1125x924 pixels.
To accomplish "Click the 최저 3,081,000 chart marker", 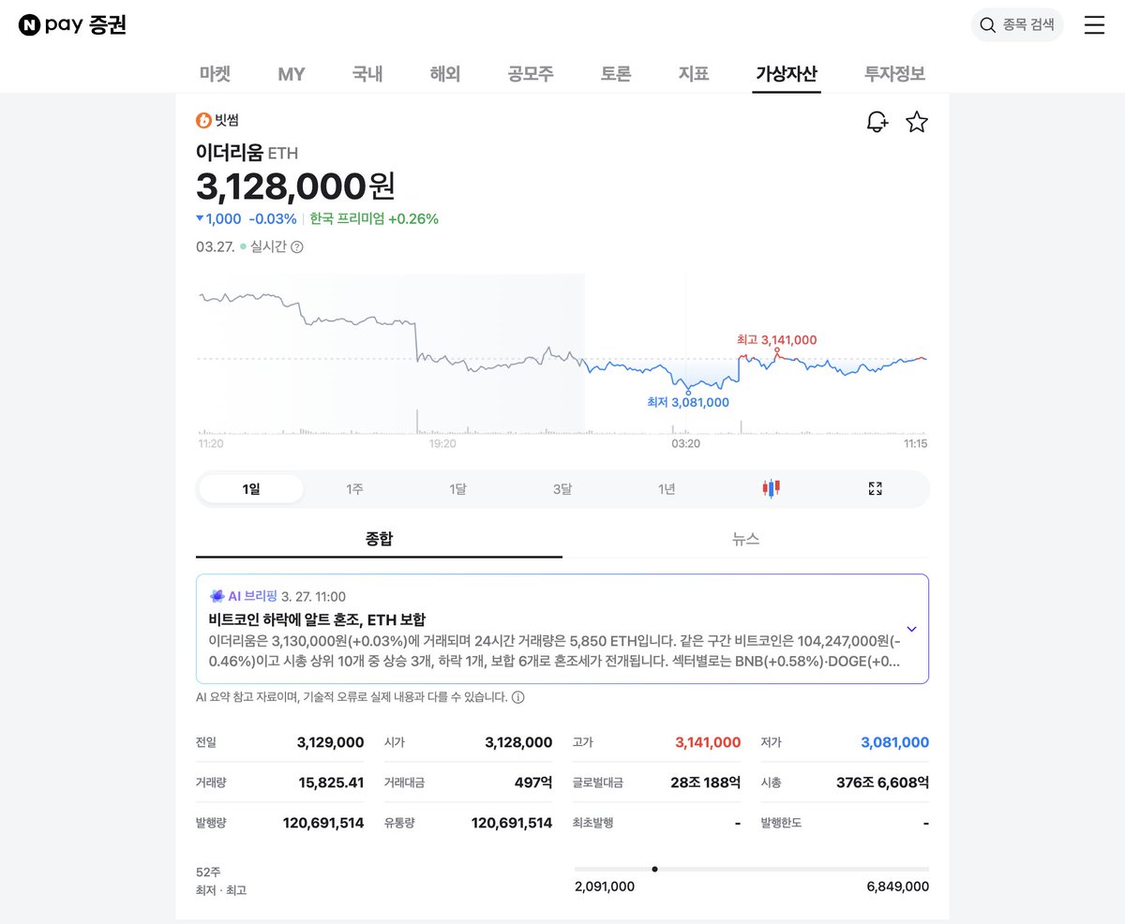I will (x=688, y=402).
